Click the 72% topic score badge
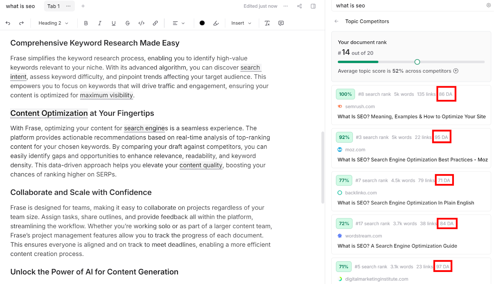The image size is (494, 284). pyautogui.click(x=344, y=223)
